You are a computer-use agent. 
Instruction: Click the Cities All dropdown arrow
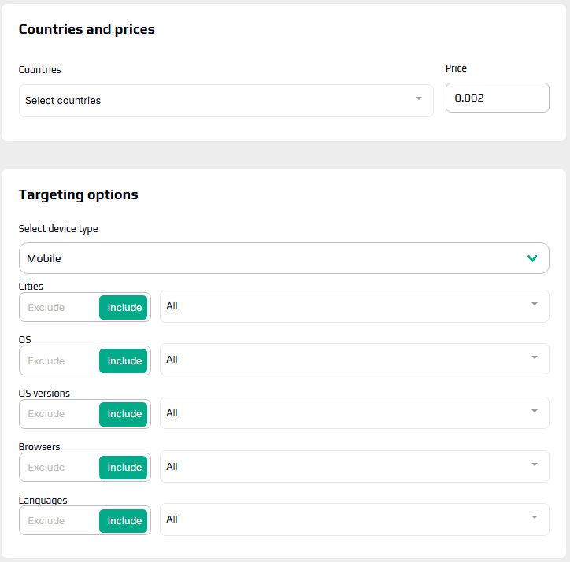click(535, 304)
